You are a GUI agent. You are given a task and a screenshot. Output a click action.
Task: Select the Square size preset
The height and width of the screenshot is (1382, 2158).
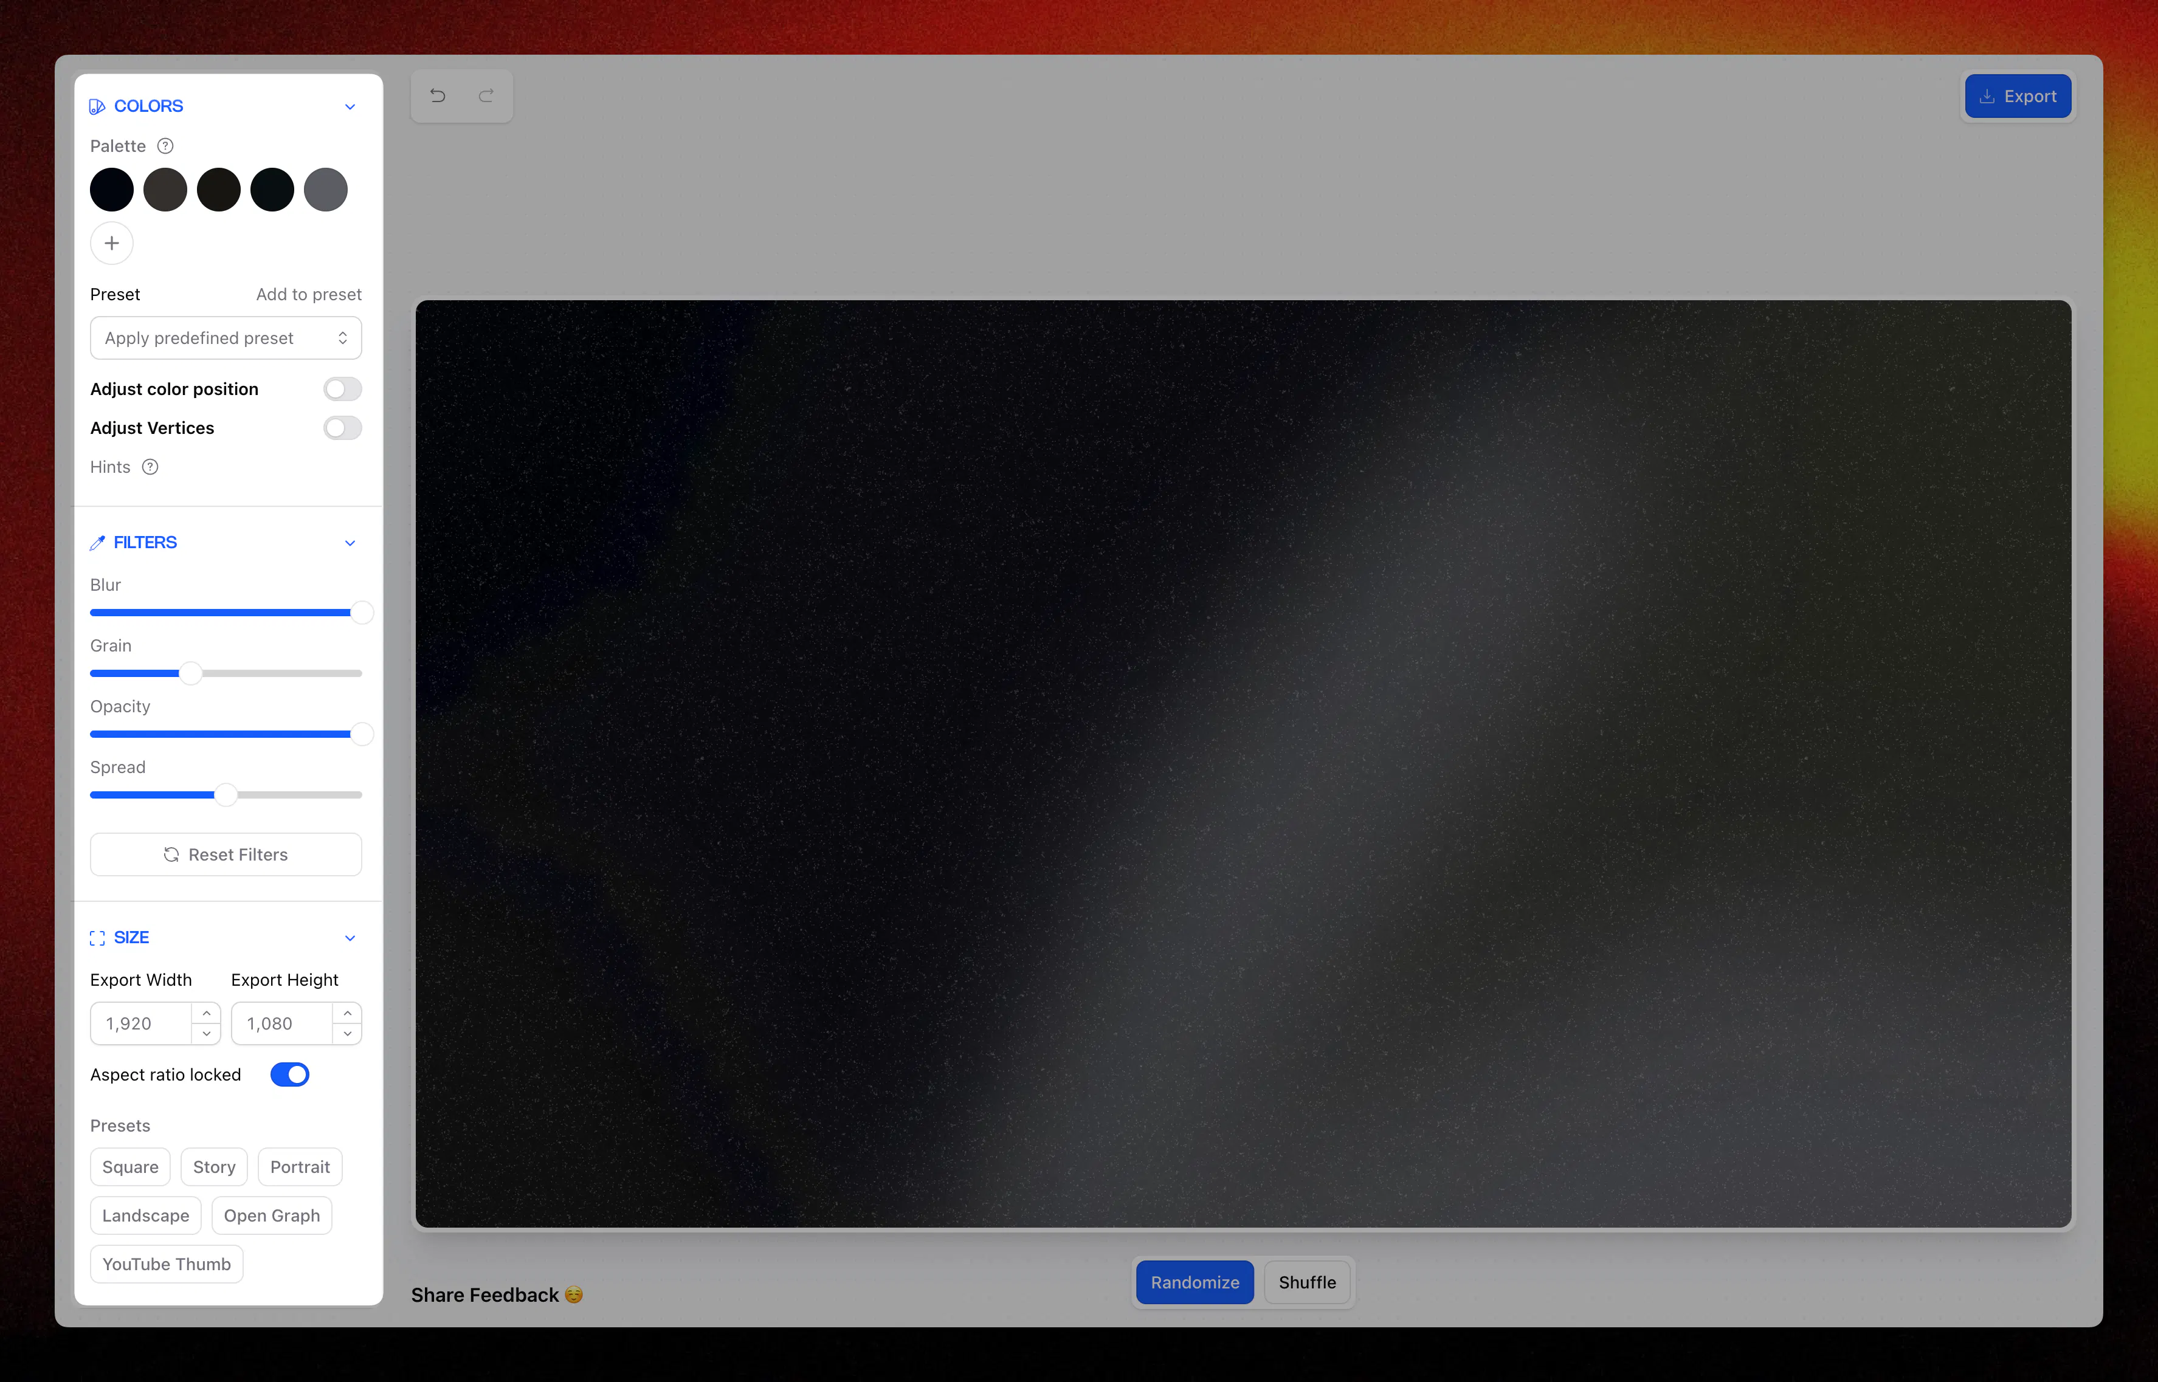coord(130,1167)
